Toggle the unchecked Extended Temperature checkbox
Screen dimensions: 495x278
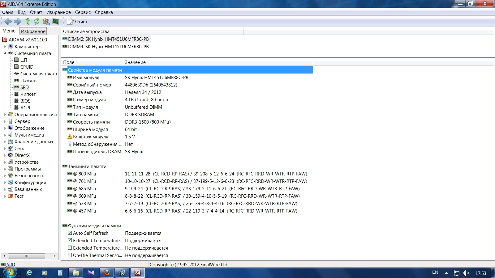tap(70, 248)
